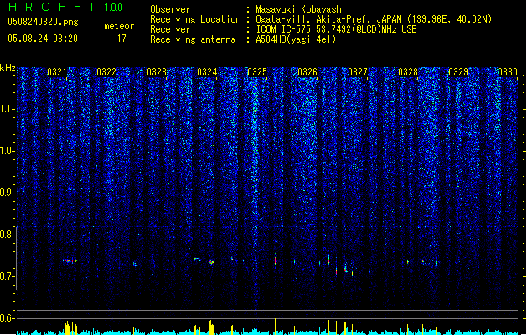Click the Observer field label

coord(170,9)
